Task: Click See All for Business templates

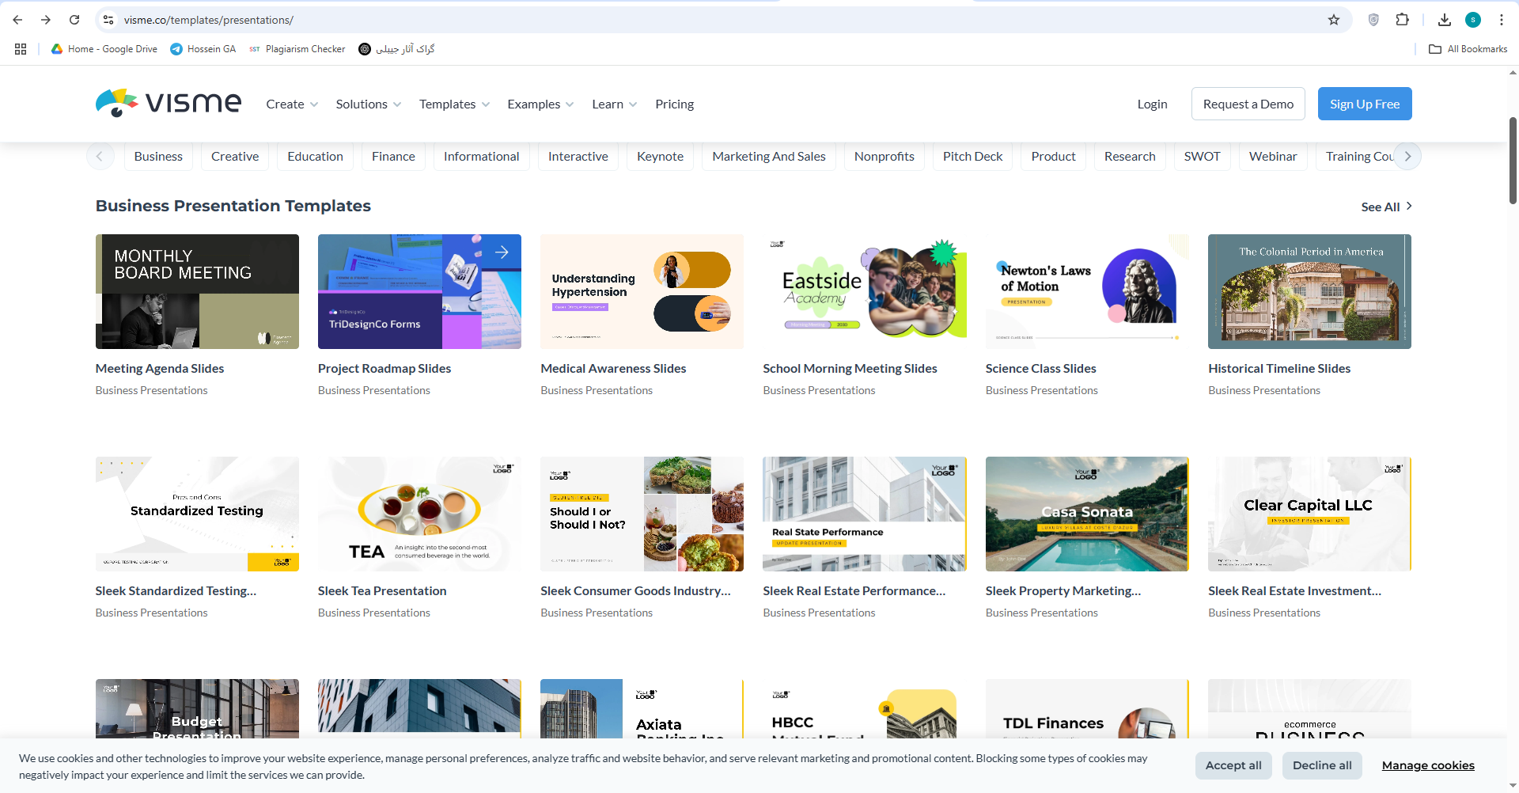Action: click(1386, 207)
